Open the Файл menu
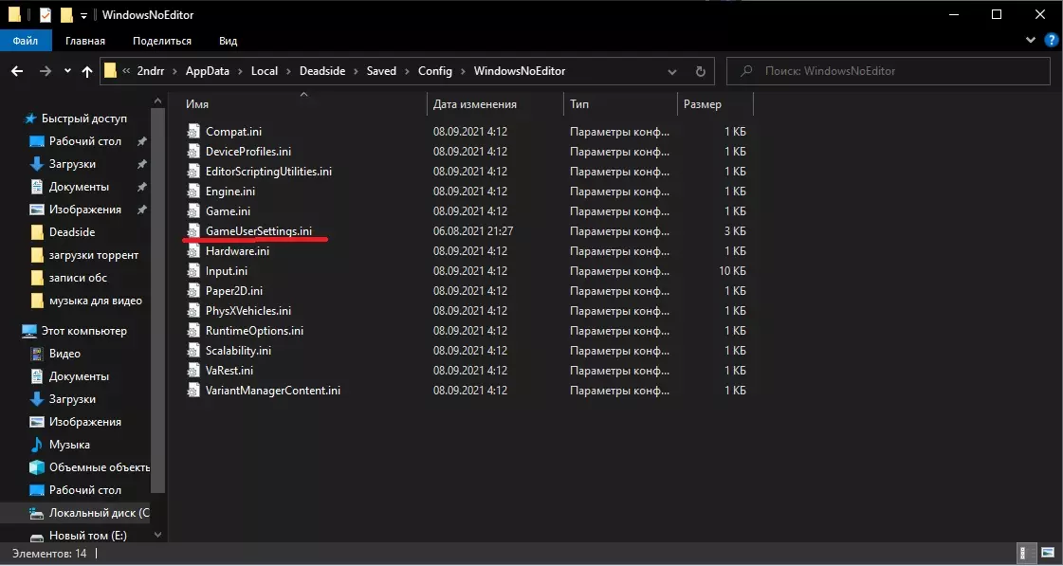The width and height of the screenshot is (1063, 566). (x=25, y=41)
